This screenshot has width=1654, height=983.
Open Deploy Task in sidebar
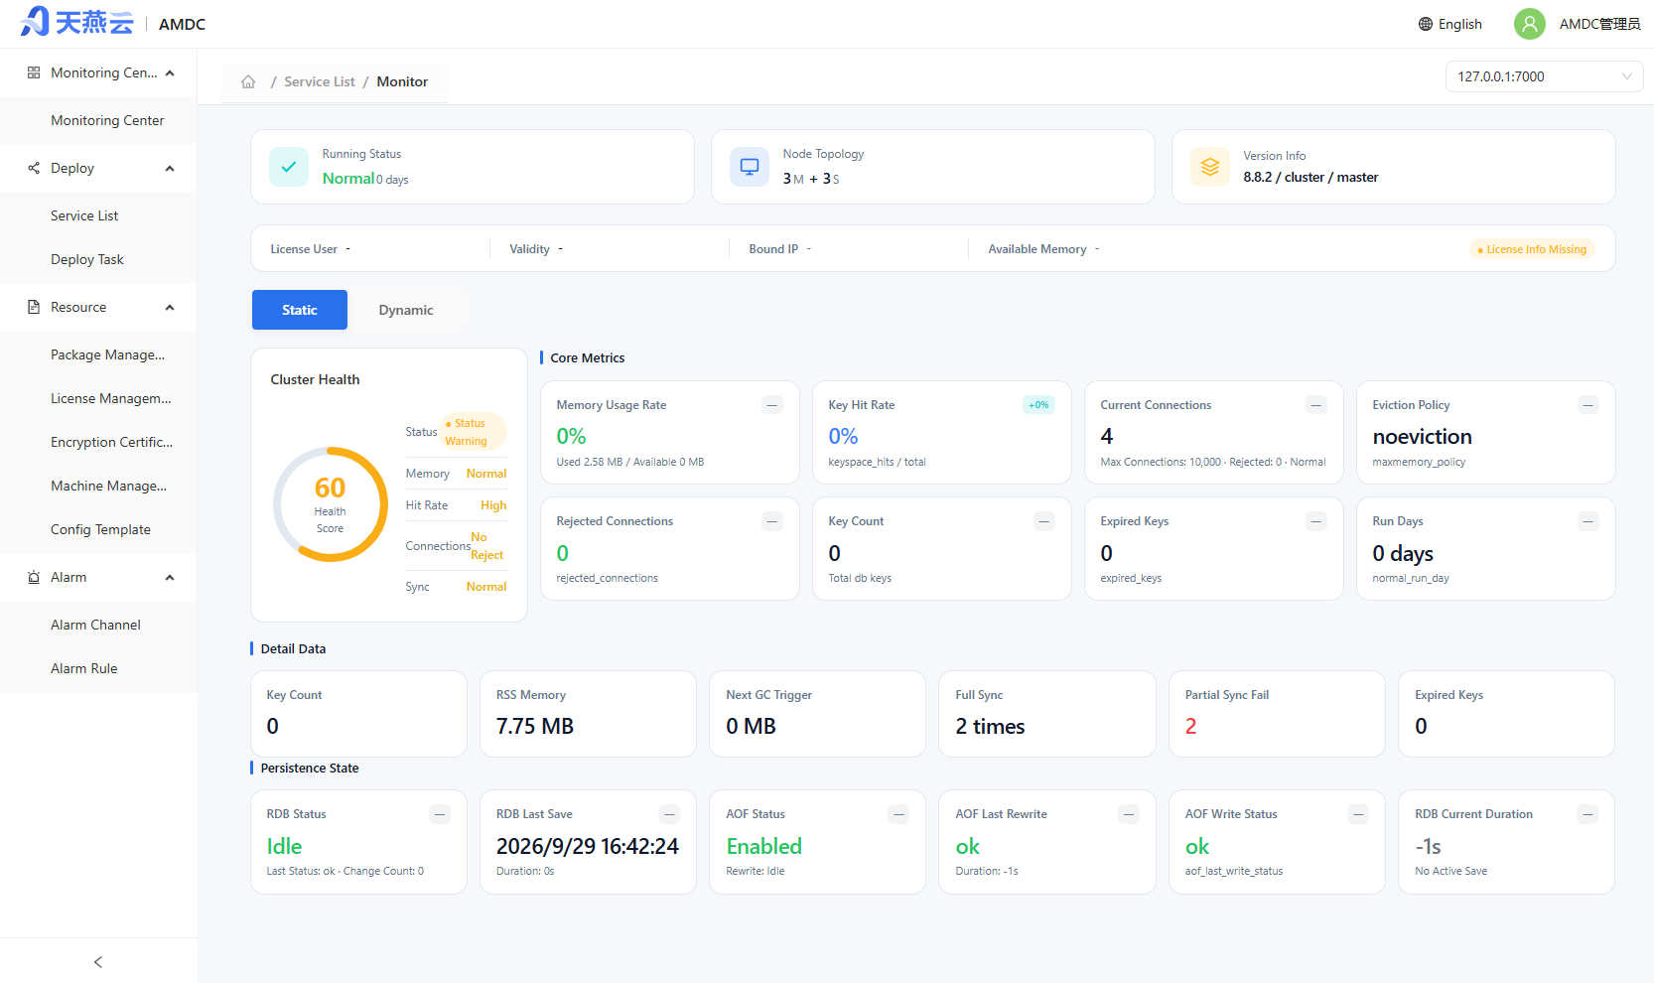click(x=98, y=259)
